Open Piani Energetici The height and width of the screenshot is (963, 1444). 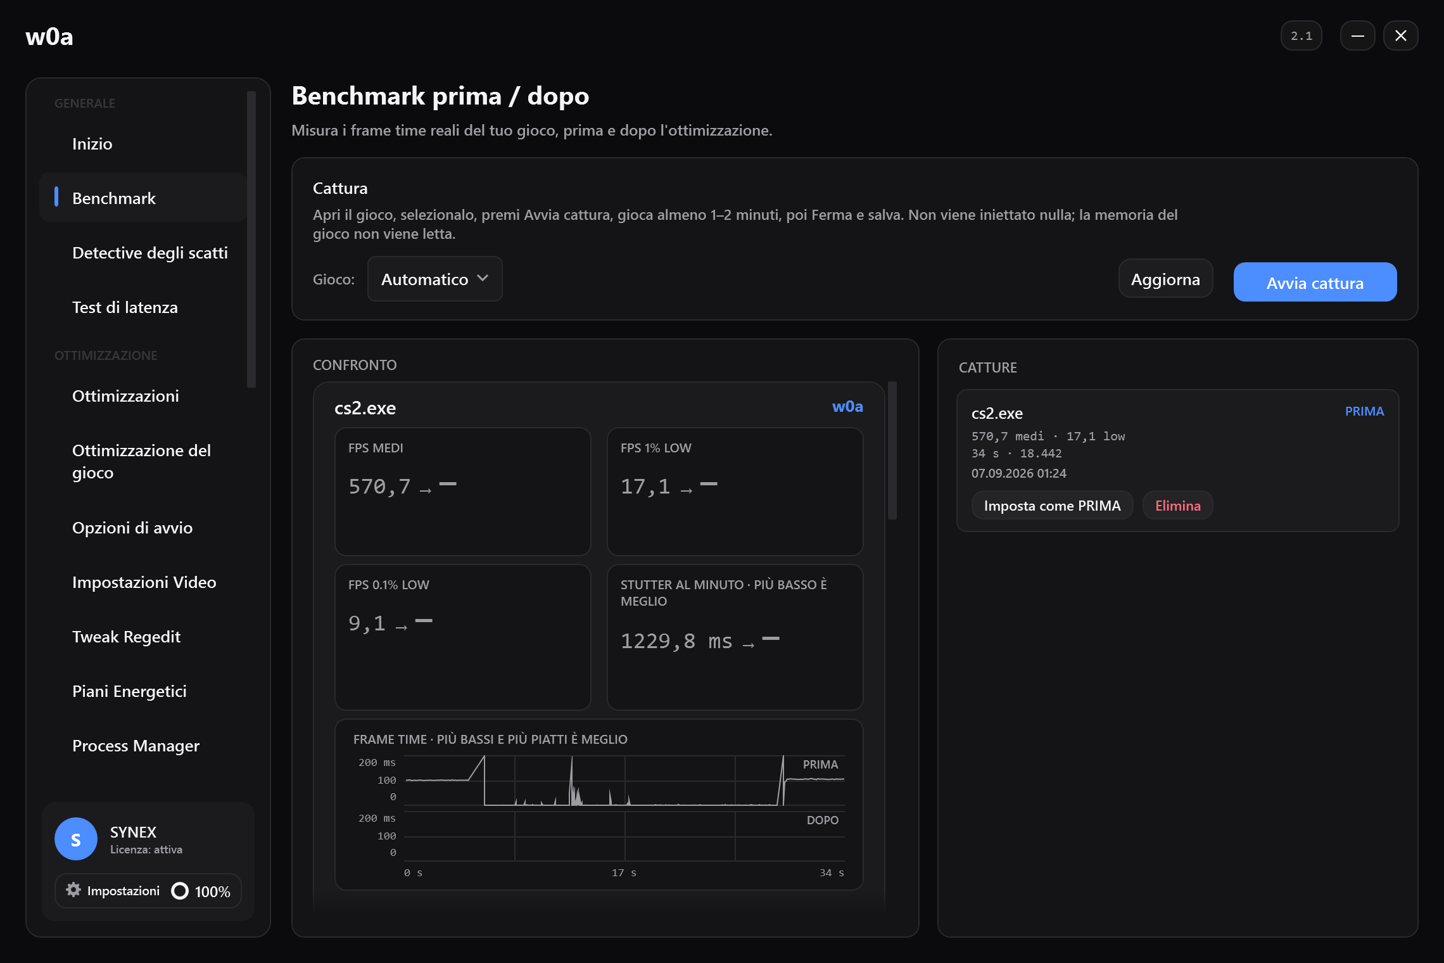click(x=143, y=691)
